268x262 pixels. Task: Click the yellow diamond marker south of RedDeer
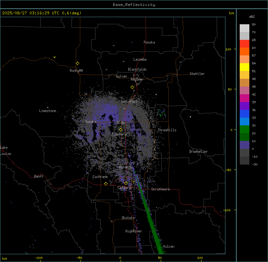132,87
